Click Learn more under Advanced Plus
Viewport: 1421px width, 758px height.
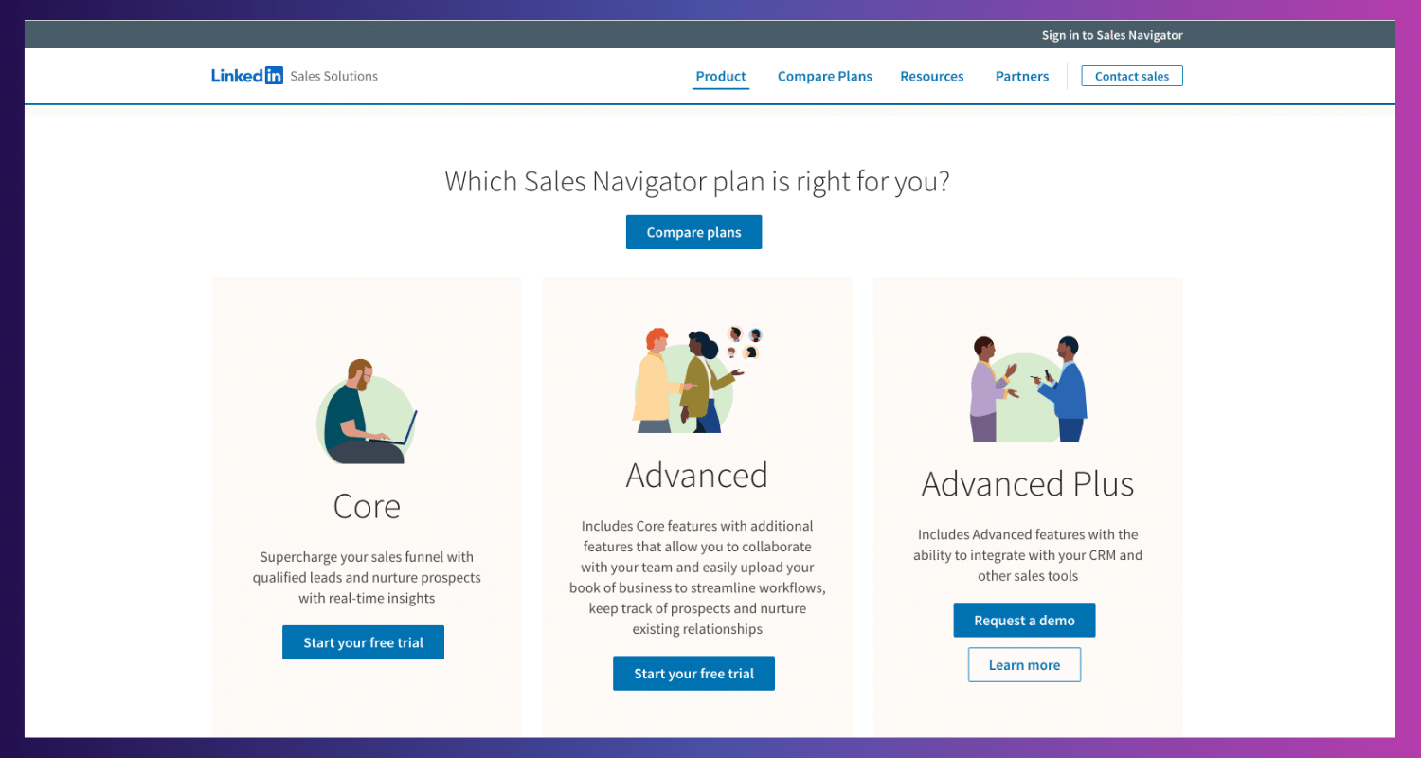tap(1024, 665)
